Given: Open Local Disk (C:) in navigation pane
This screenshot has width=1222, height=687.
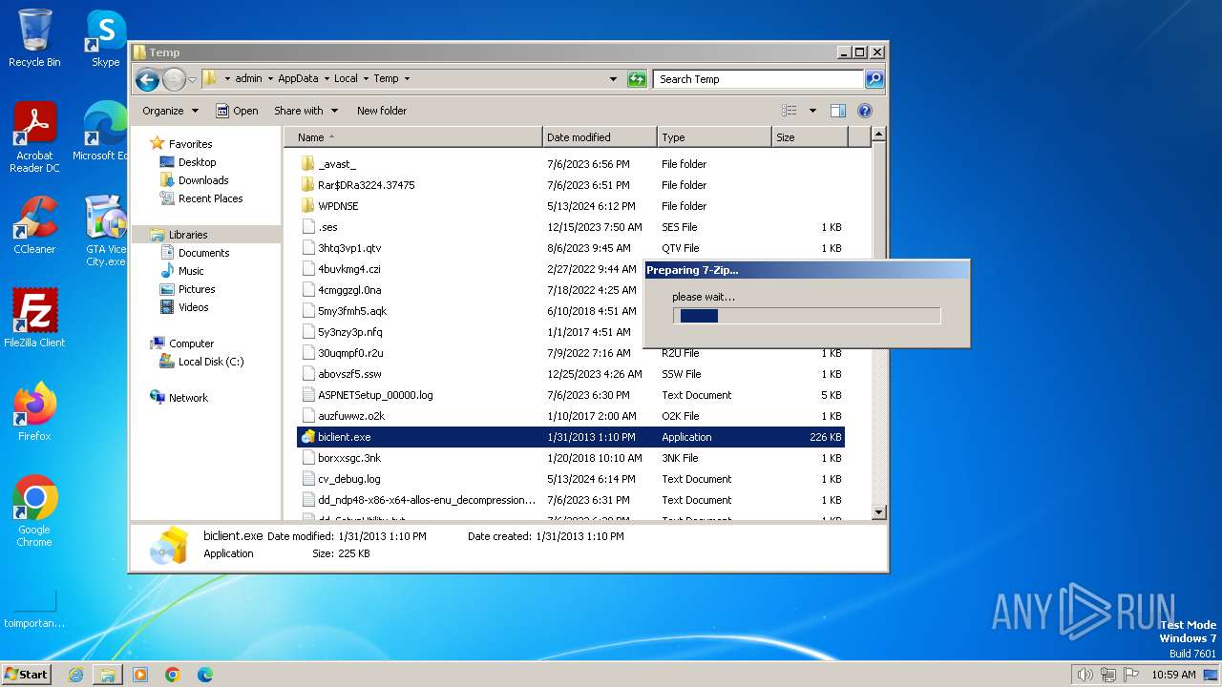Looking at the screenshot, I should pos(210,362).
